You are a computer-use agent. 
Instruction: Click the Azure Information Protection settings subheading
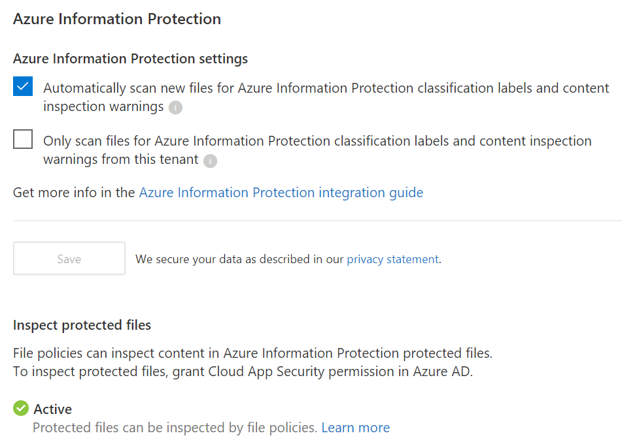(x=130, y=59)
